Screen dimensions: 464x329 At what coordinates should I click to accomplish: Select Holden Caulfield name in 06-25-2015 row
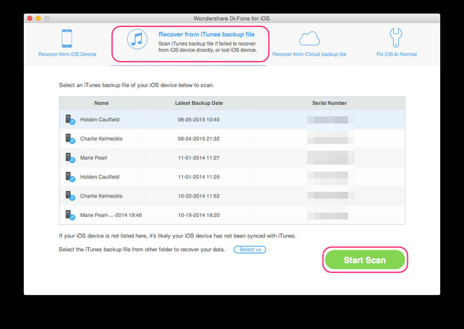100,119
